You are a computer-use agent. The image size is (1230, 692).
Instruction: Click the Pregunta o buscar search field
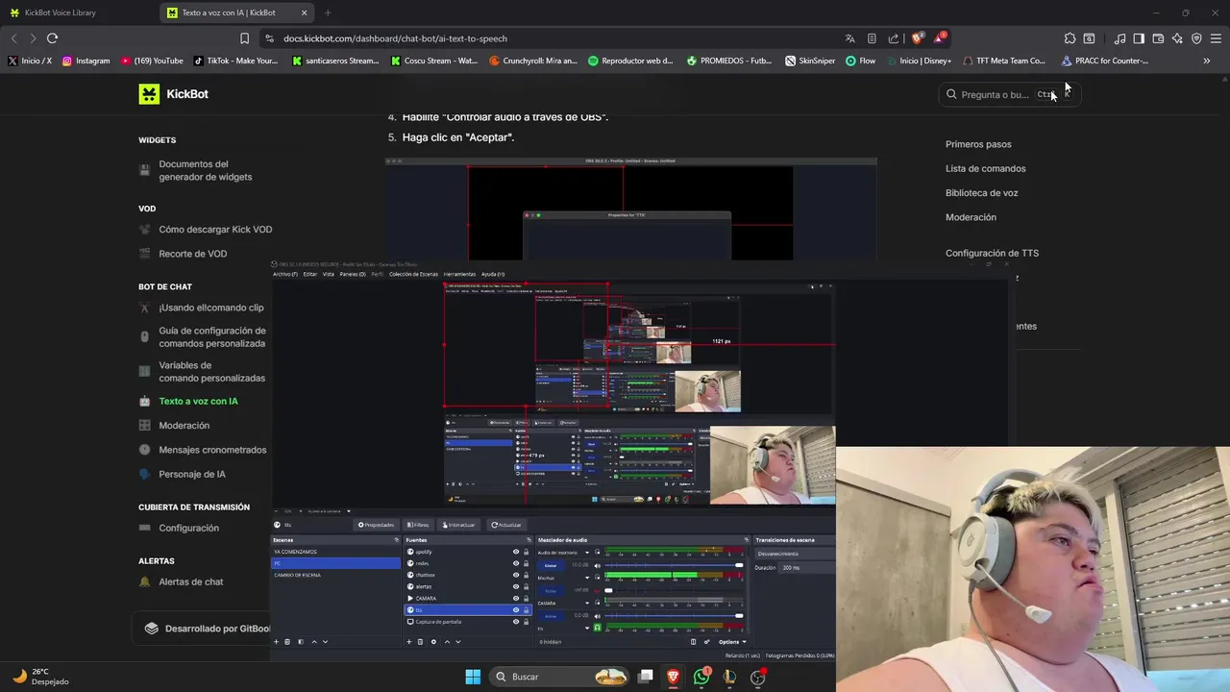pos(1008,94)
